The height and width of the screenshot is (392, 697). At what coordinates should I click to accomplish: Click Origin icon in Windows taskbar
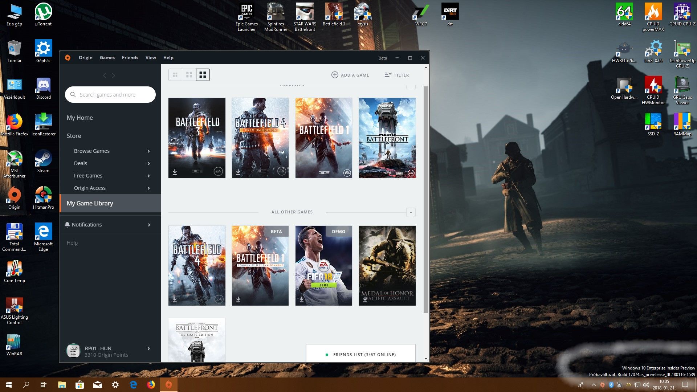tap(168, 385)
